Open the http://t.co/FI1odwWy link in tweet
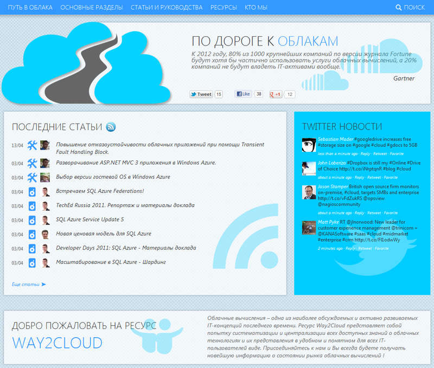The height and width of the screenshot is (368, 434). pyautogui.click(x=377, y=240)
